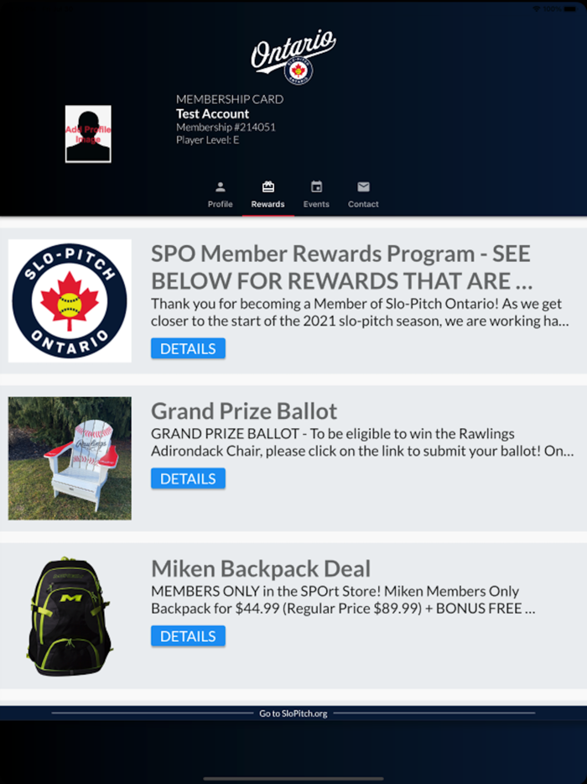The width and height of the screenshot is (587, 784).
Task: Open the Profile tab person icon
Action: (x=220, y=187)
